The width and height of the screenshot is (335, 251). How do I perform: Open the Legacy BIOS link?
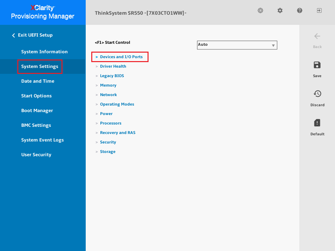pos(112,76)
